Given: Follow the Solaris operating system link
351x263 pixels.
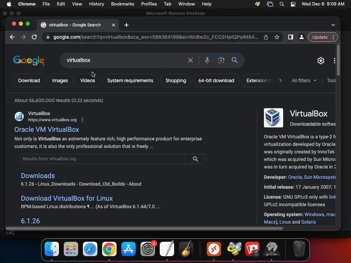Looking at the screenshot, I should point(308,222).
